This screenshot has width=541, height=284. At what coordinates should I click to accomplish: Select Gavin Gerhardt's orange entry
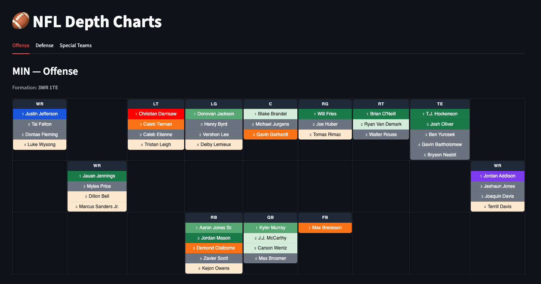(x=270, y=135)
